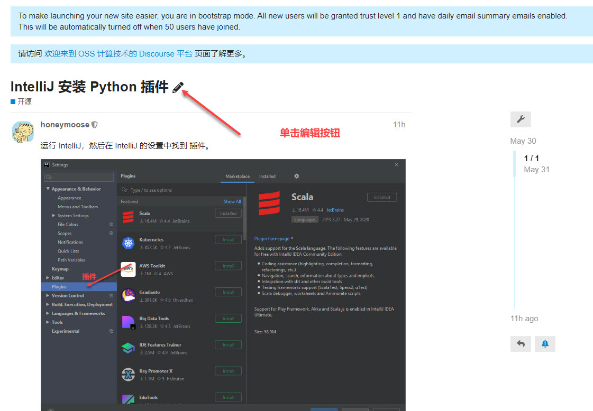Viewport: 593px width, 411px height.
Task: Select the Big Data Tools plugin icon
Action: coord(128,322)
